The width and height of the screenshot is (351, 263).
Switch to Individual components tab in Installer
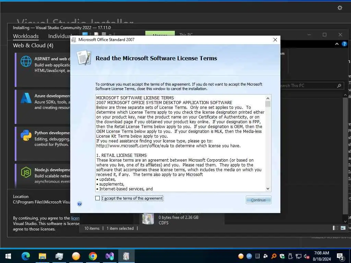tap(59, 36)
